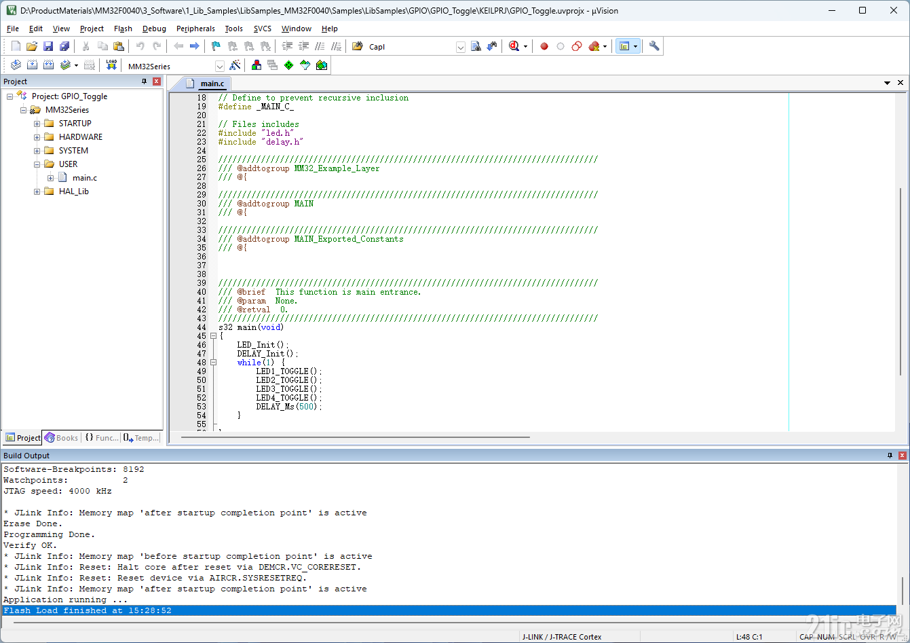Translate the current file

[16, 65]
